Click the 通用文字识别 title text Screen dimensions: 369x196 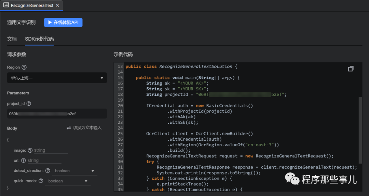click(x=21, y=22)
